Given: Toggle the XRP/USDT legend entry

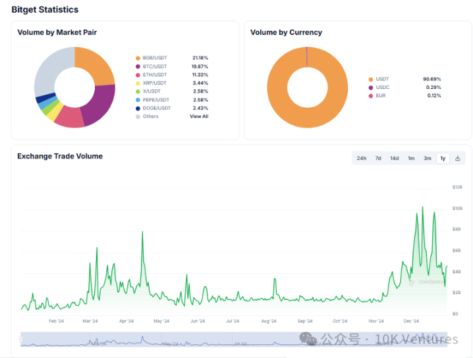Looking at the screenshot, I should pyautogui.click(x=156, y=84).
